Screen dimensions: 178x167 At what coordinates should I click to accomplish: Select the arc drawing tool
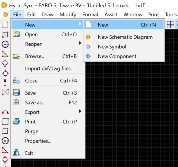point(5,112)
